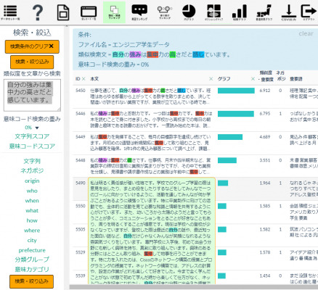This screenshot has height=290, width=318.
Task: Open the window list view tab
Action: click(x=89, y=12)
